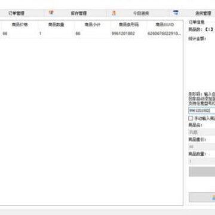
Task: Open the 退货管理 tab
Action: (x=203, y=13)
